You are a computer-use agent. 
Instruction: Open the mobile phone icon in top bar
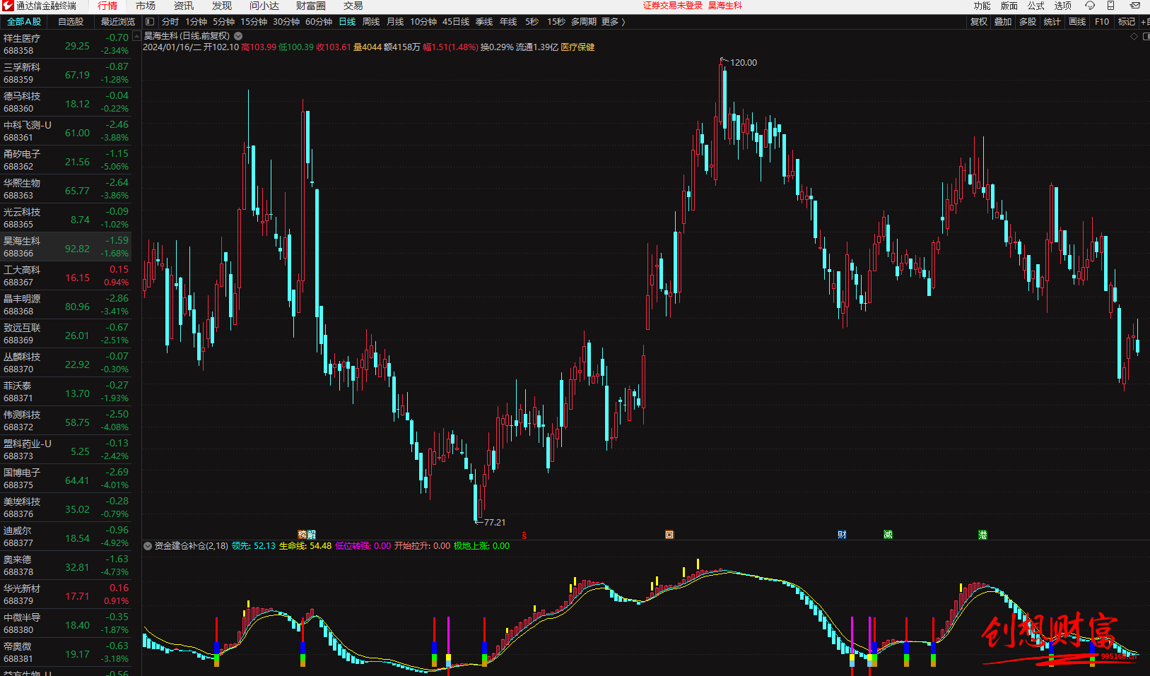click(x=1110, y=6)
